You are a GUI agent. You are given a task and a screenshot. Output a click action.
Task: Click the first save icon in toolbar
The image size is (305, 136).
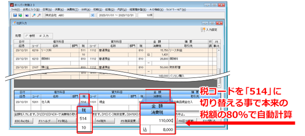[x=15, y=15]
